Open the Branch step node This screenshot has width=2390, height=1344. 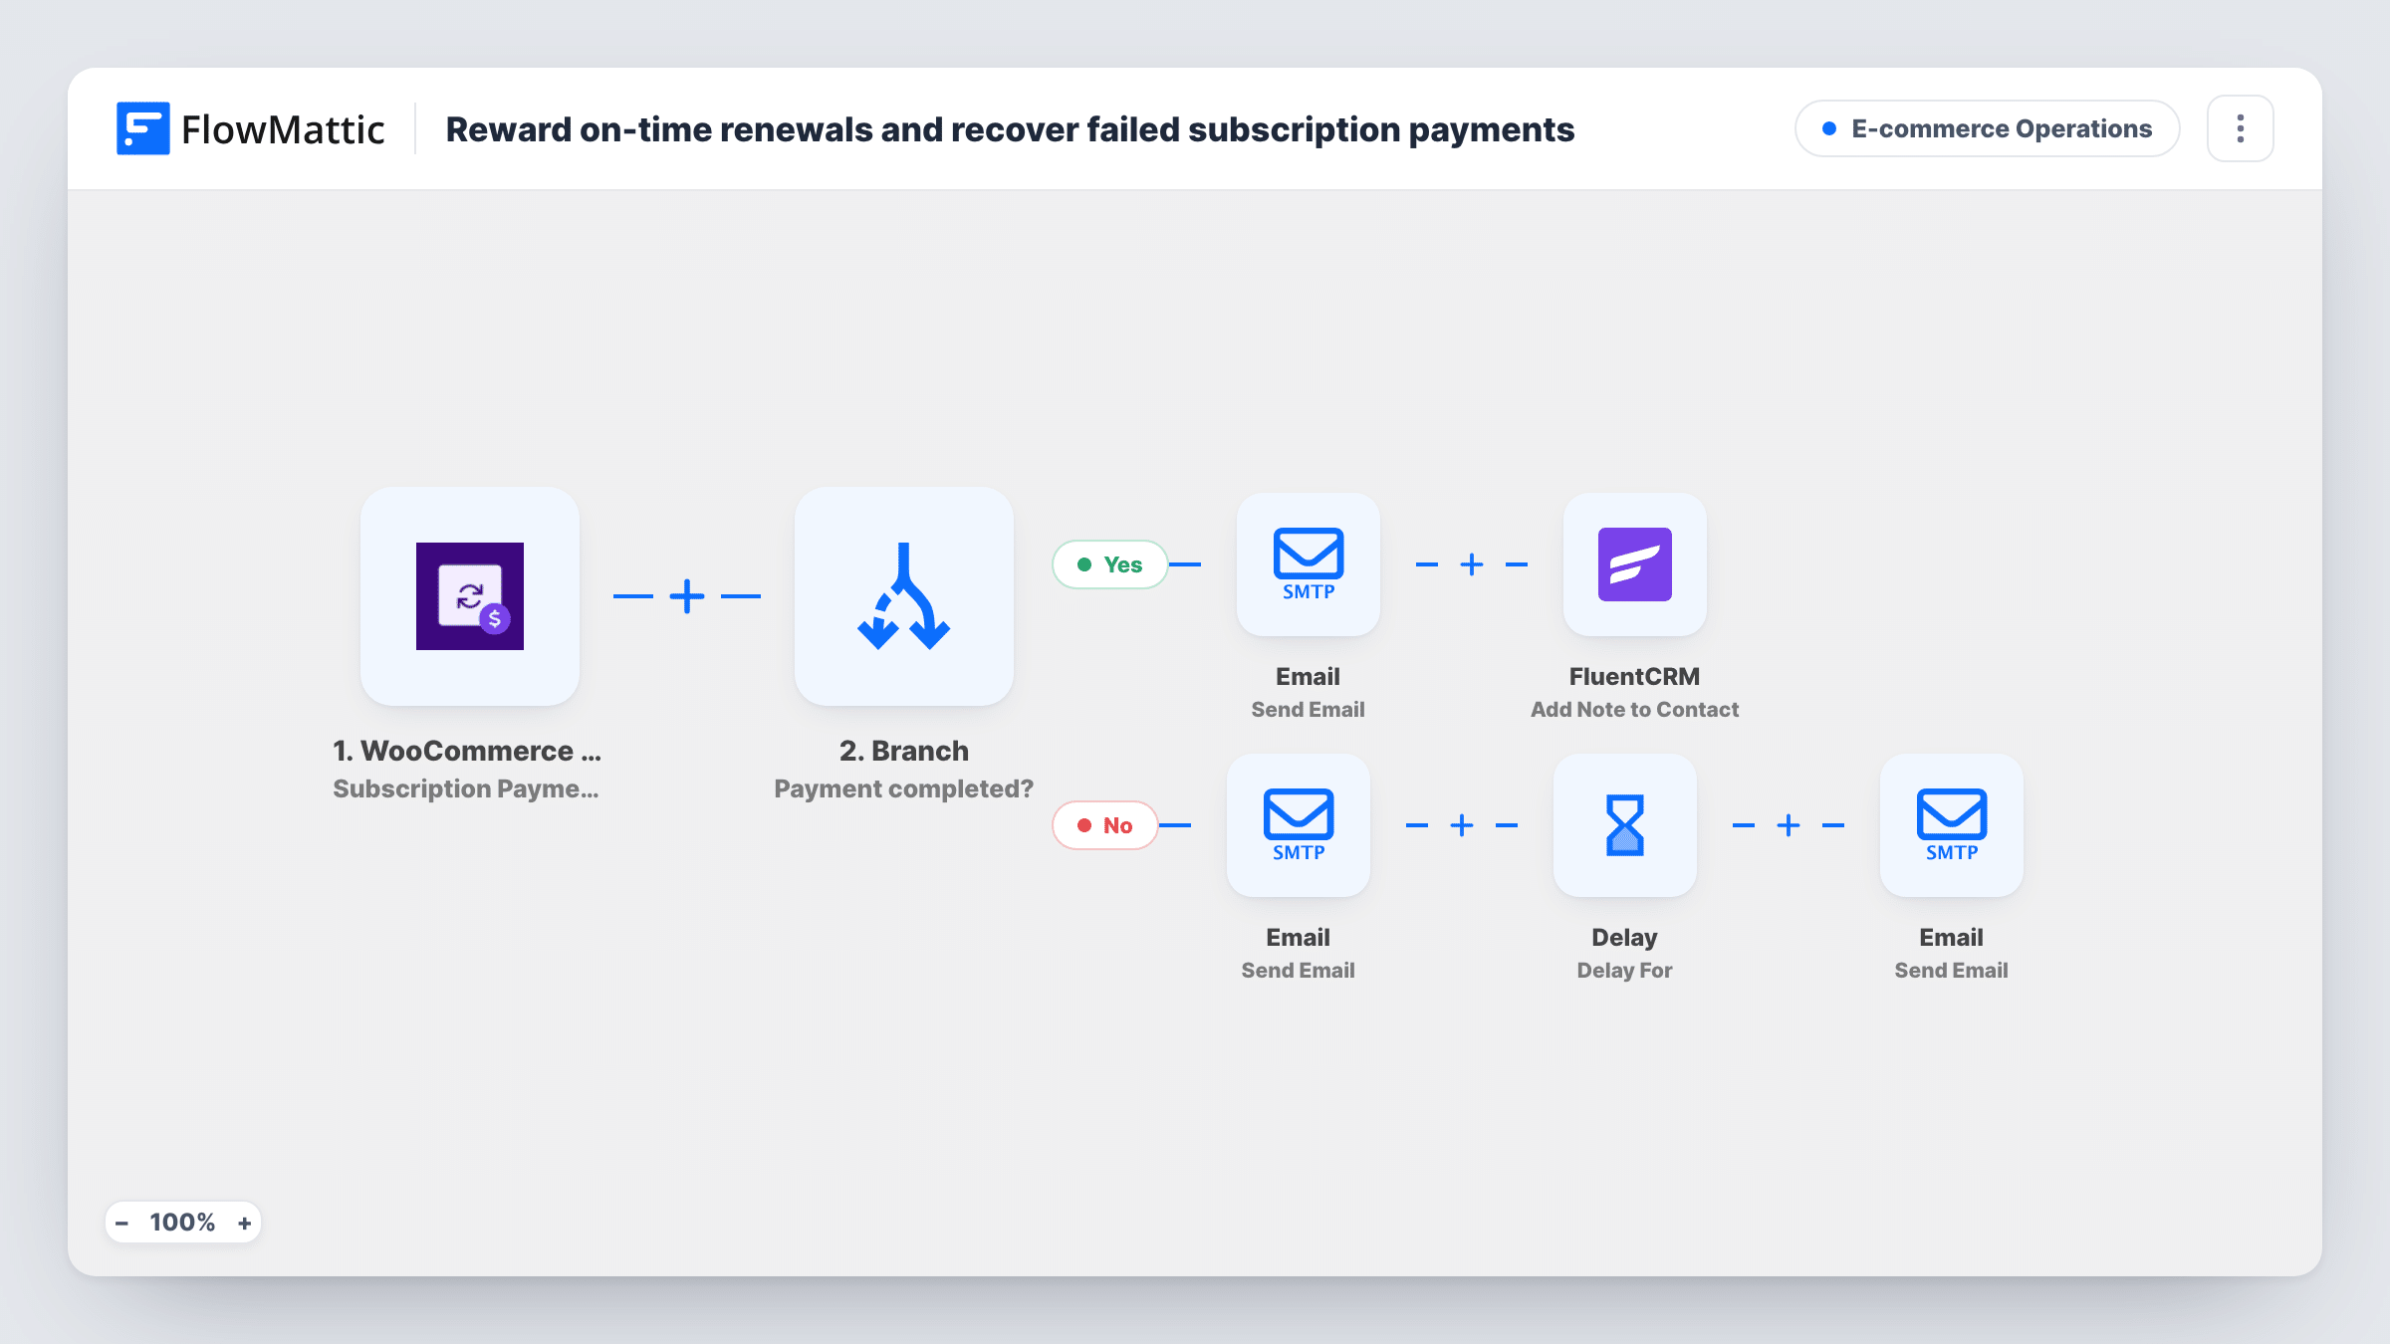click(x=904, y=596)
